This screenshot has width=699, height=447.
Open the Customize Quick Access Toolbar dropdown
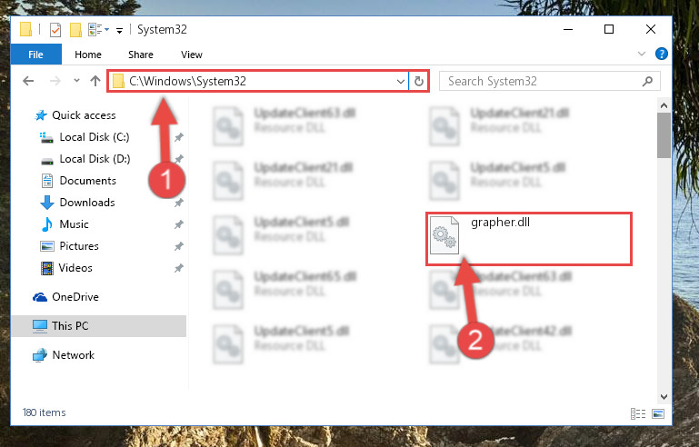[119, 30]
